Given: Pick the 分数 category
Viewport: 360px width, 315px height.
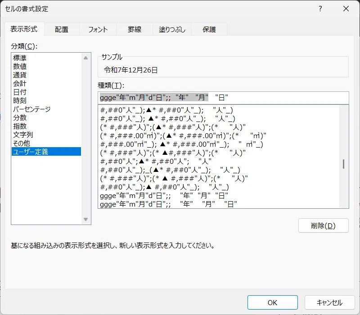Looking at the screenshot, I should [x=46, y=117].
